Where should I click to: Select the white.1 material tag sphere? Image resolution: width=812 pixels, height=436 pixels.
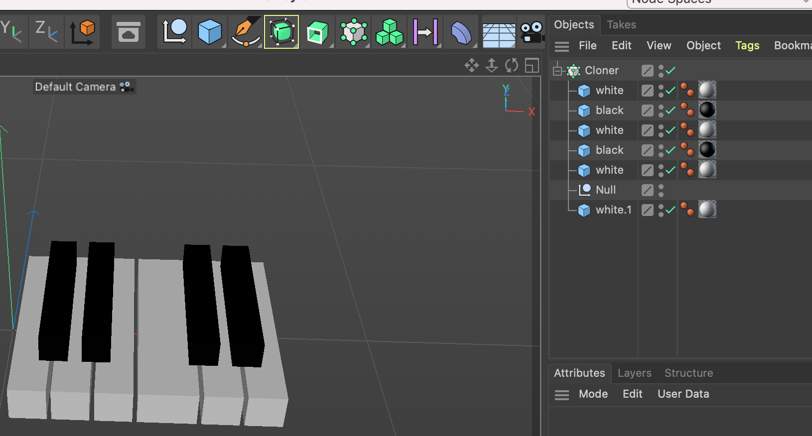707,210
